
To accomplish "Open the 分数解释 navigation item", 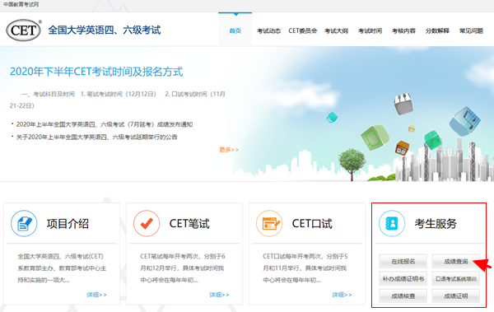I will pyautogui.click(x=437, y=30).
